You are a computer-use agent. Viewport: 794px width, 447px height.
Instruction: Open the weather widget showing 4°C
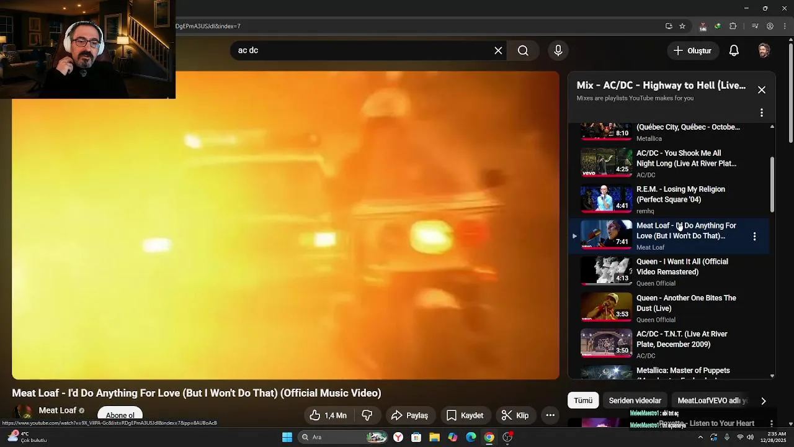point(28,437)
